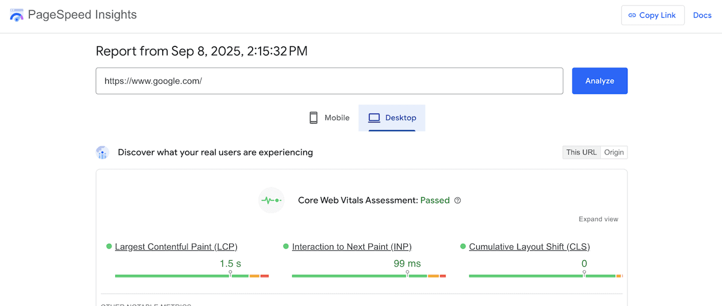The image size is (722, 306).
Task: Click the Core Web Vitals pulse icon
Action: pyautogui.click(x=271, y=200)
